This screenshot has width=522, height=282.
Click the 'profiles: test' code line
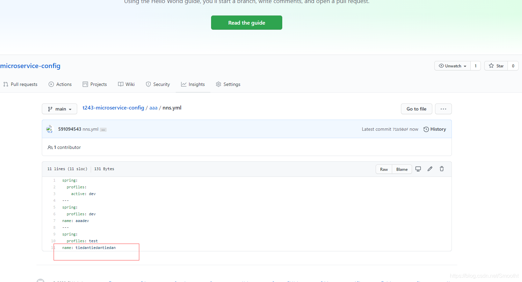point(82,241)
